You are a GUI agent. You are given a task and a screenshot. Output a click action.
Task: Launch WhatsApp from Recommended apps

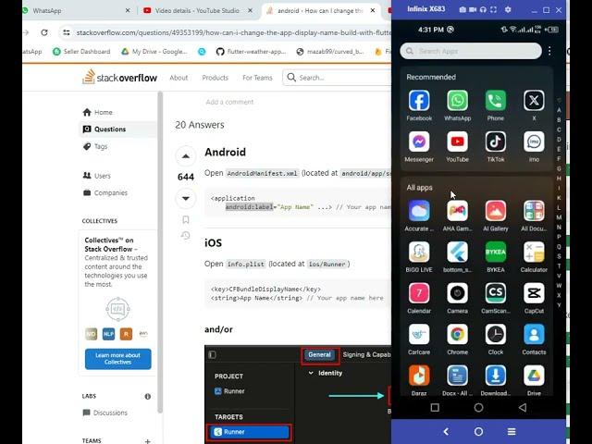point(457,101)
